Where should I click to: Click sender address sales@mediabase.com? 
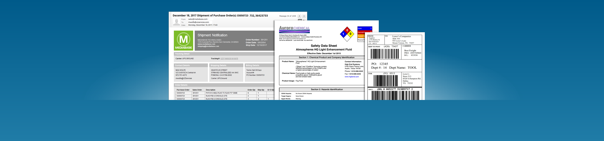(x=198, y=19)
